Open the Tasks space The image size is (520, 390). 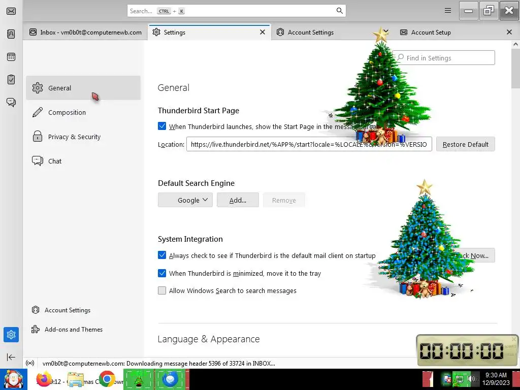(x=11, y=80)
